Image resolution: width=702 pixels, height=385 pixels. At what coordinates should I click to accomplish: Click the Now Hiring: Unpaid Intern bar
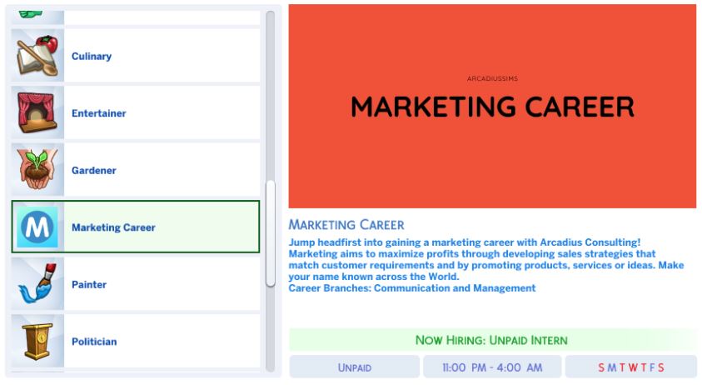[x=492, y=340]
